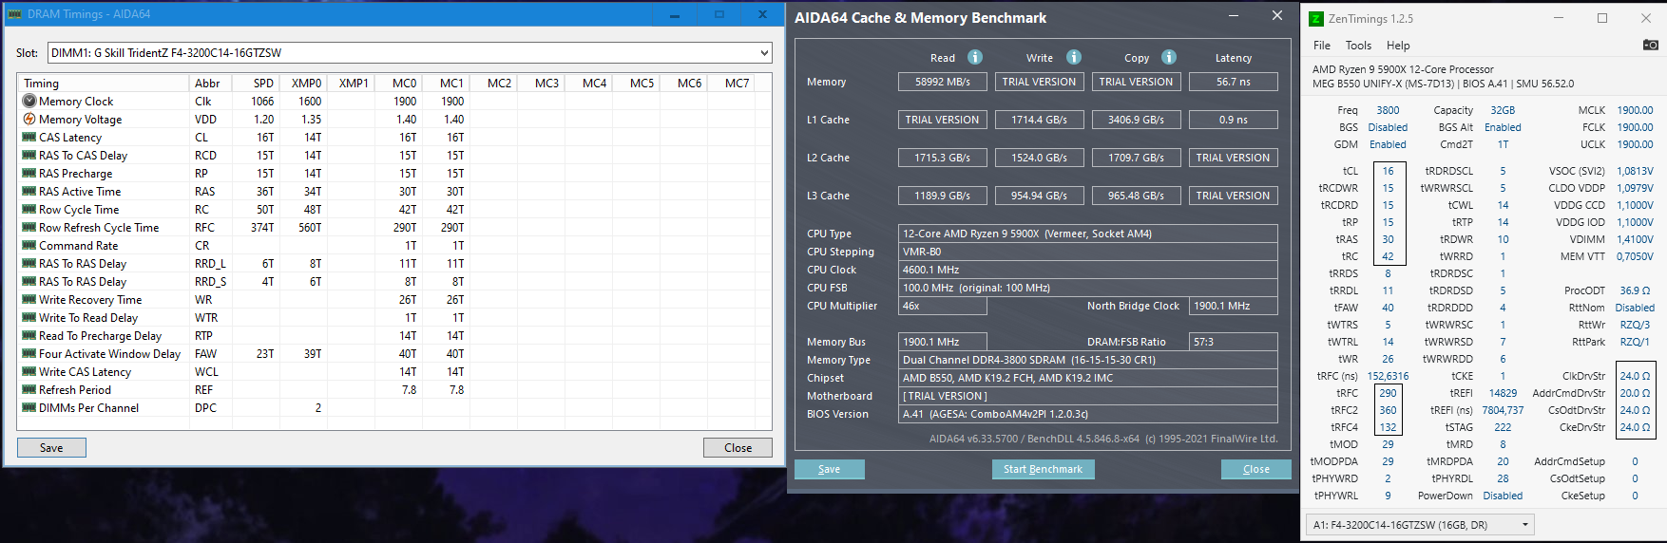Click Start Benchmark button
1667x543 pixels.
(1043, 469)
